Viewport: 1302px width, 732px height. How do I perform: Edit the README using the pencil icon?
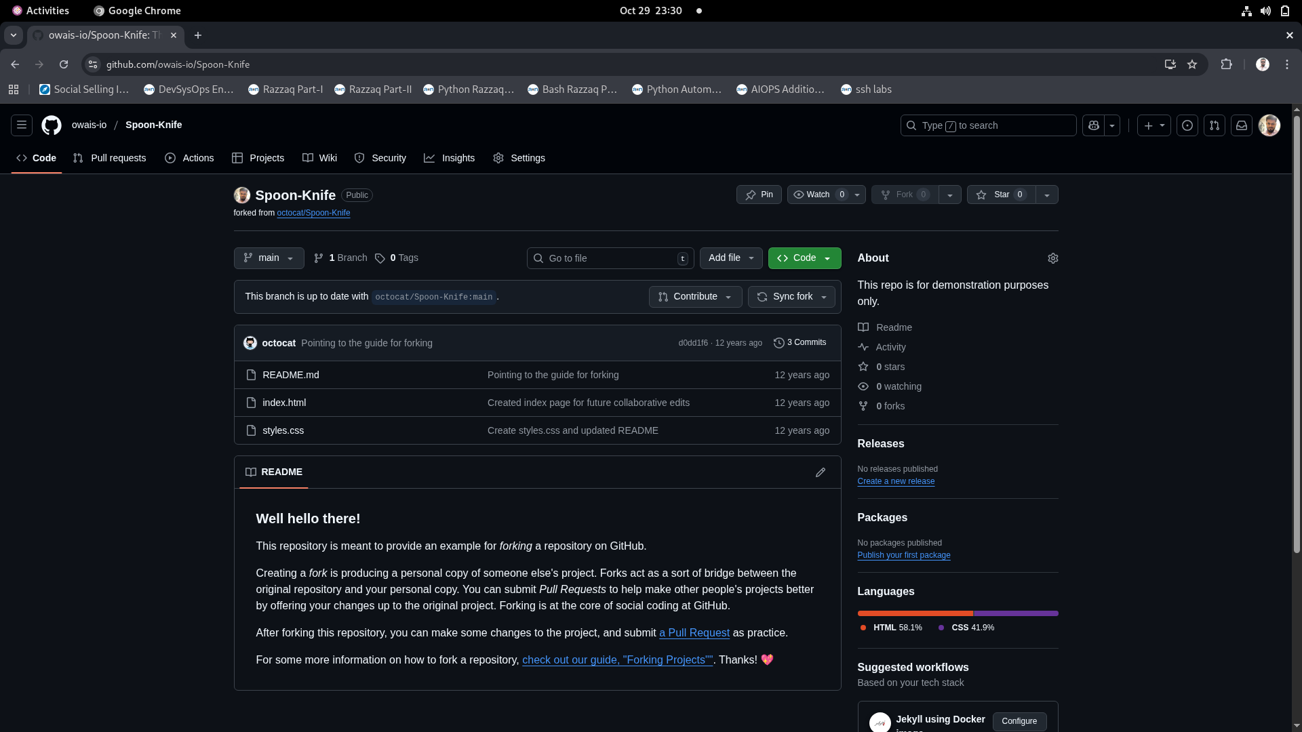pyautogui.click(x=820, y=472)
